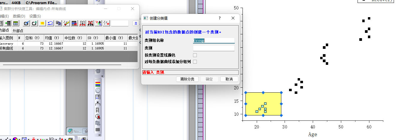Image resolution: width=402 pixels, height=140 pixels.
Task: Click the 取消 button
Action: 229,79
